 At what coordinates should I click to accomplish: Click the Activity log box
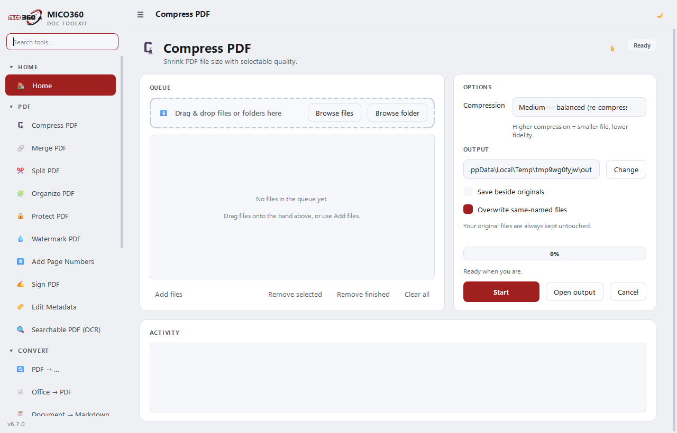398,378
